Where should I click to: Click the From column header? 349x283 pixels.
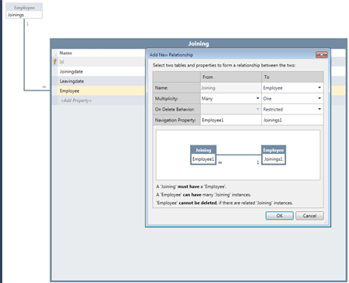tap(231, 77)
